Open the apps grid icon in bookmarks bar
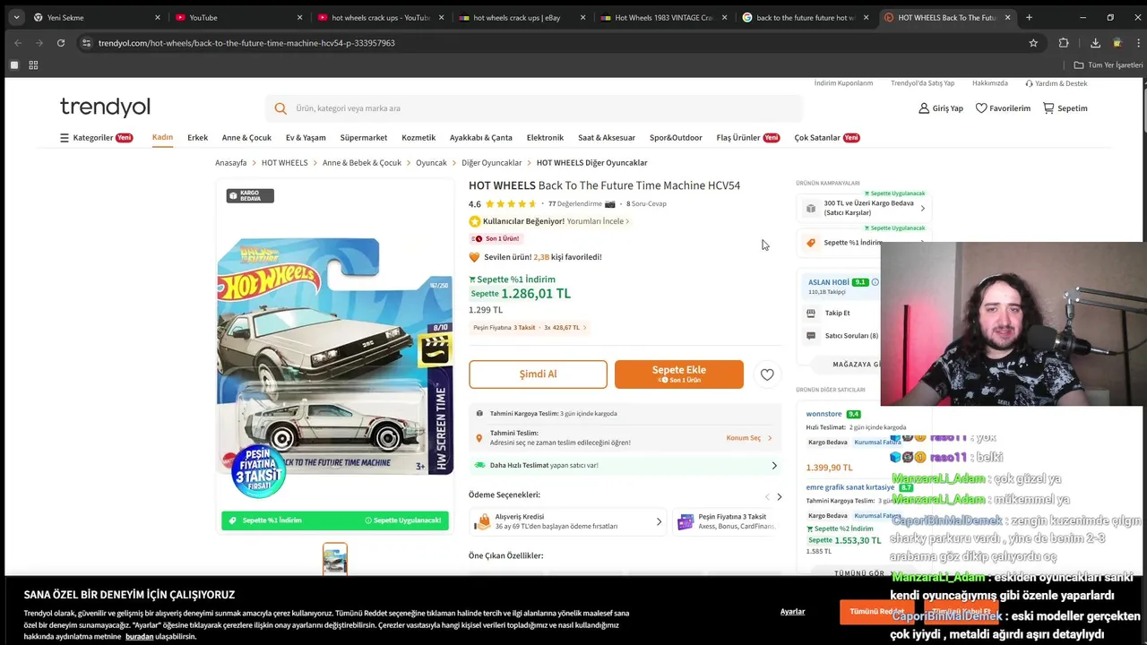The height and width of the screenshot is (645, 1147). click(x=33, y=64)
